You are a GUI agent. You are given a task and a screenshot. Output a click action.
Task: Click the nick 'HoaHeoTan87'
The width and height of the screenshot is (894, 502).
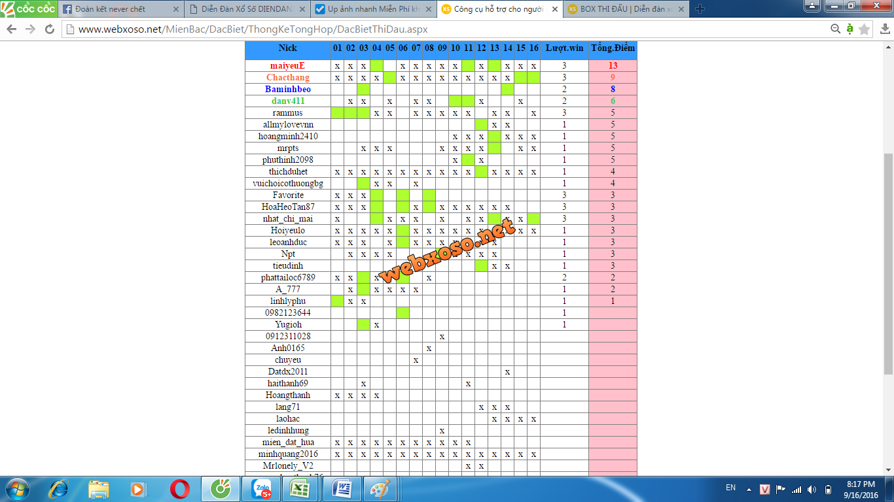pyautogui.click(x=288, y=207)
